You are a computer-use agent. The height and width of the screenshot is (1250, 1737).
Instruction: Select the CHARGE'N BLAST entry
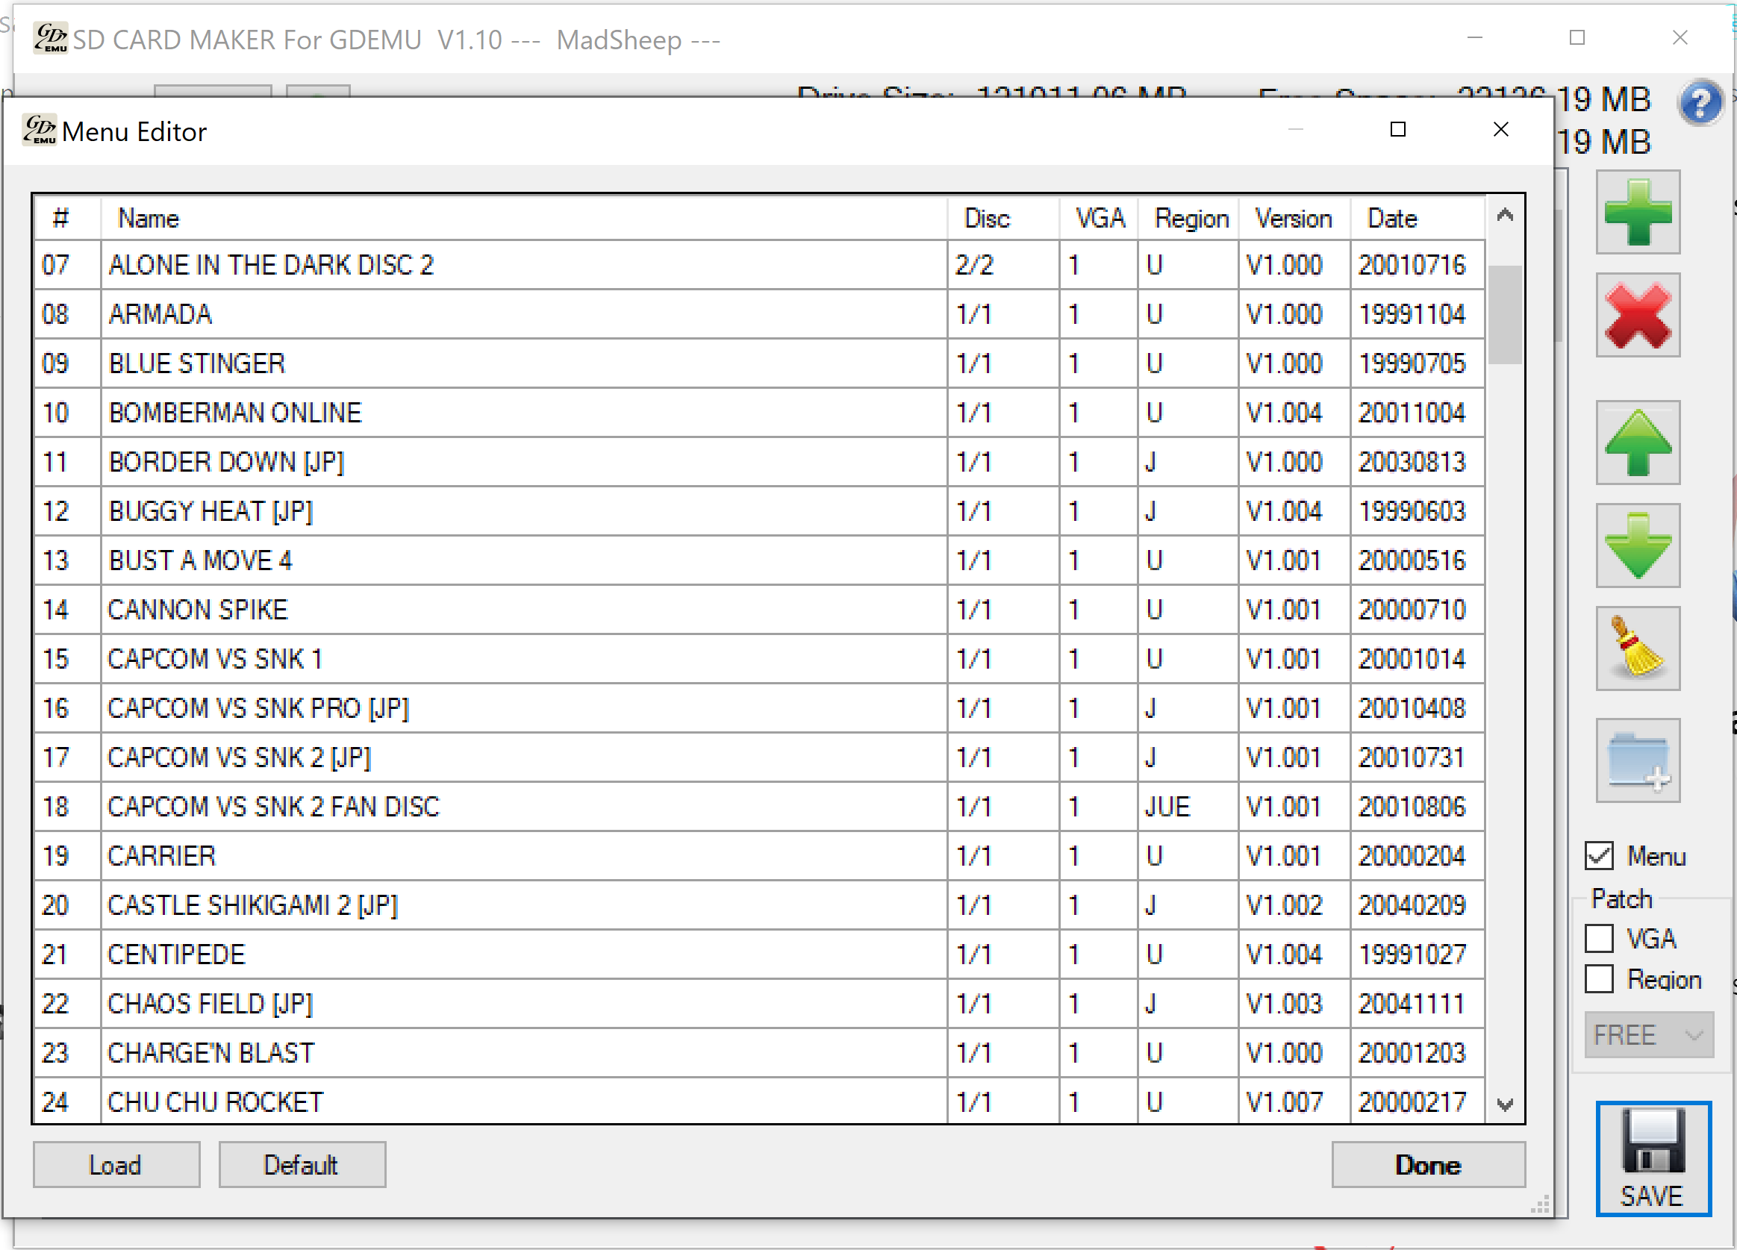click(759, 1052)
